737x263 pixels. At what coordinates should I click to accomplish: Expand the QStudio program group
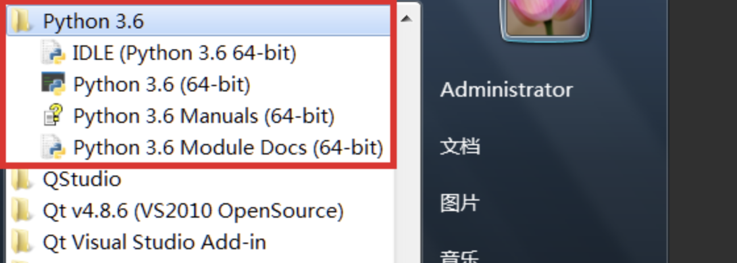(x=82, y=179)
